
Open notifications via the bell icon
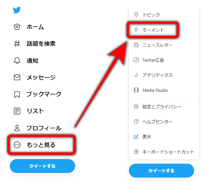pos(17,61)
